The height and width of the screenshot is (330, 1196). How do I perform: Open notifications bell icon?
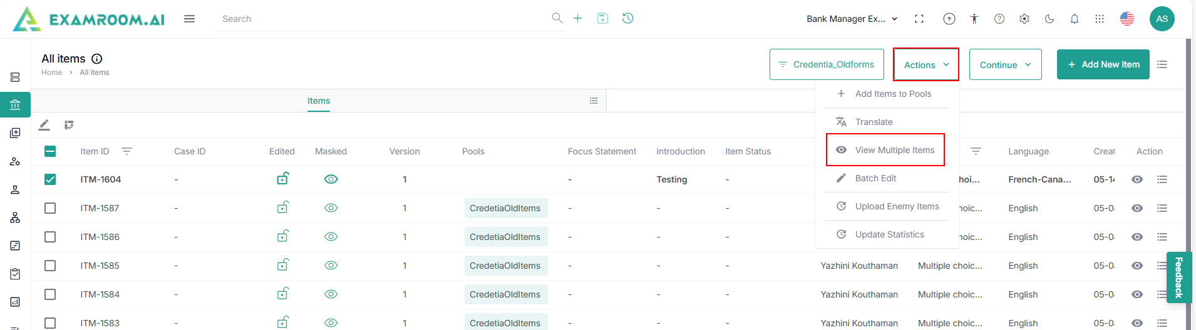(x=1075, y=19)
